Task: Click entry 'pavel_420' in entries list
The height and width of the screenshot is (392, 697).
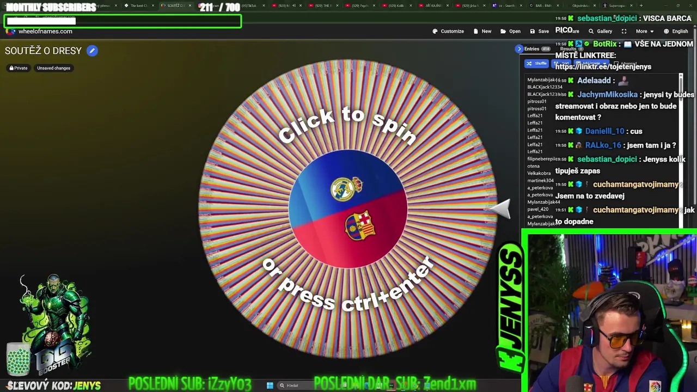Action: [x=538, y=209]
